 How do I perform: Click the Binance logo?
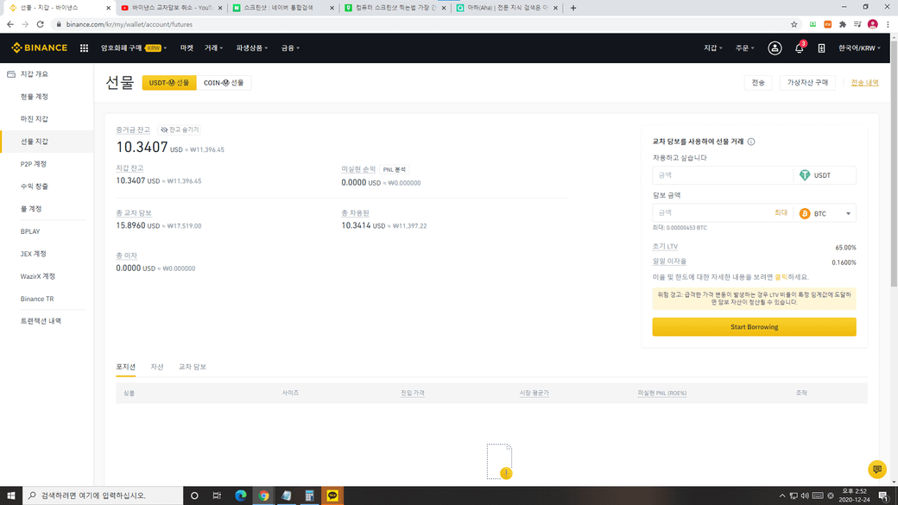tap(39, 48)
